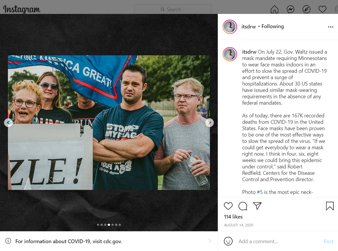Click the comment speech bubble icon
Viewport: 338px width, 251px height.
pyautogui.click(x=243, y=206)
